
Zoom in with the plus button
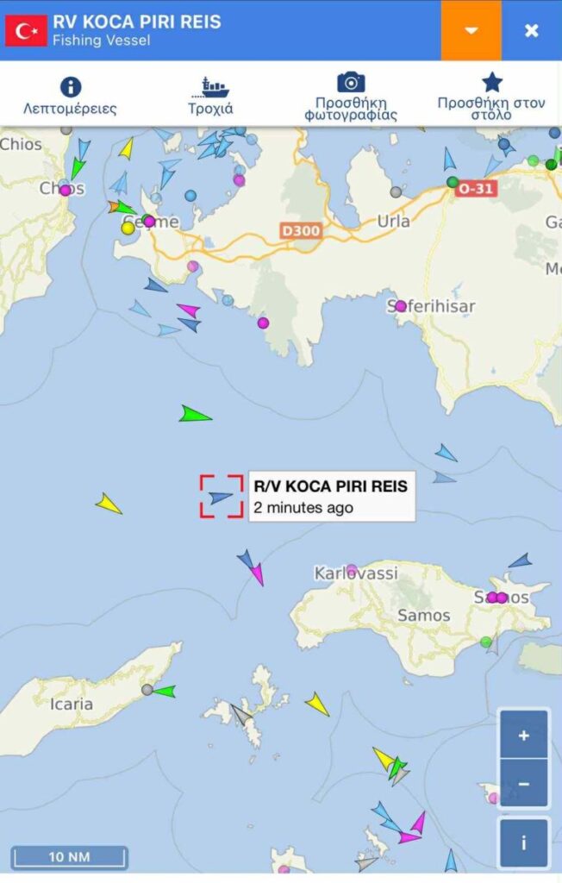[x=524, y=735]
